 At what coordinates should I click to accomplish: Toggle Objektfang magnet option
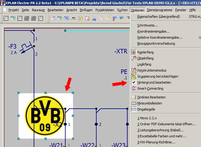[x=145, y=58]
